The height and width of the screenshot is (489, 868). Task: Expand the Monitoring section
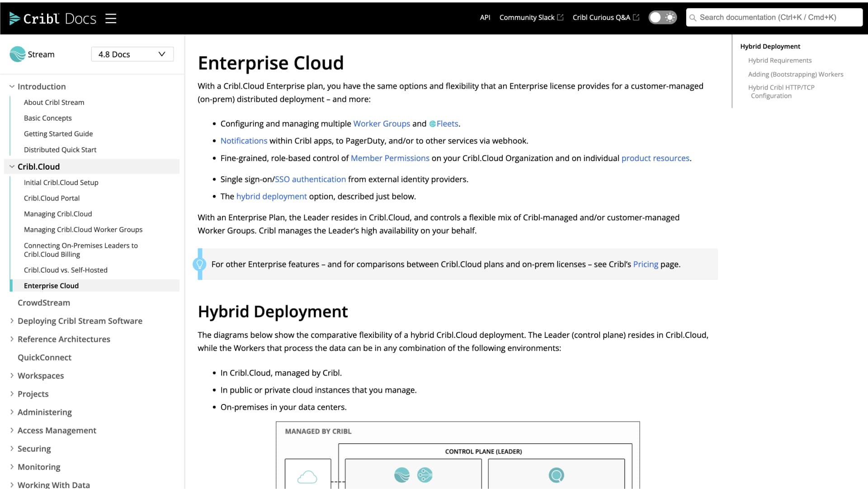[12, 467]
